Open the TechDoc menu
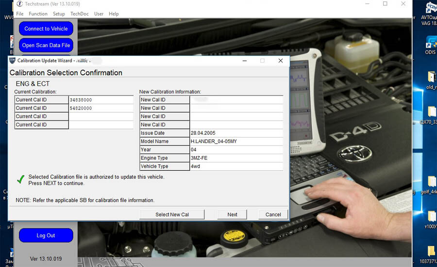Image resolution: width=437 pixels, height=267 pixels. (80, 14)
